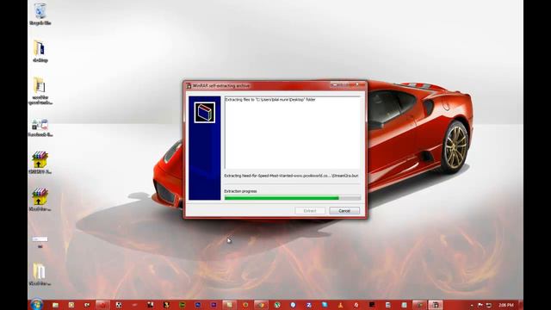Click the taskbar clock showing 2:06 PM

[x=505, y=305]
